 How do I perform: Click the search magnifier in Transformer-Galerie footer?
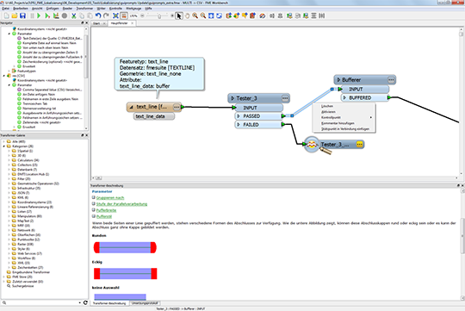click(x=4, y=302)
